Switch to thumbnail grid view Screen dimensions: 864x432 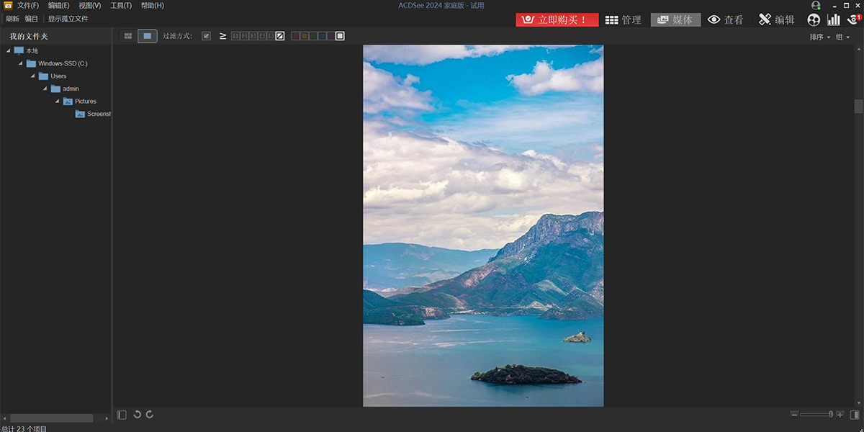[x=128, y=36]
